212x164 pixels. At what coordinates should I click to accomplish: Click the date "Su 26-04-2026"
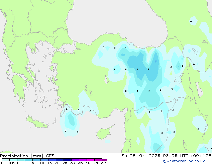141,156
